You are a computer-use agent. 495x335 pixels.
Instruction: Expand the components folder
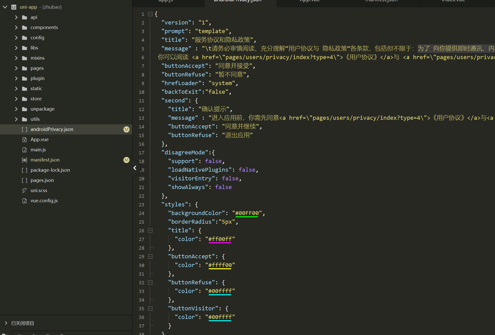click(x=16, y=28)
